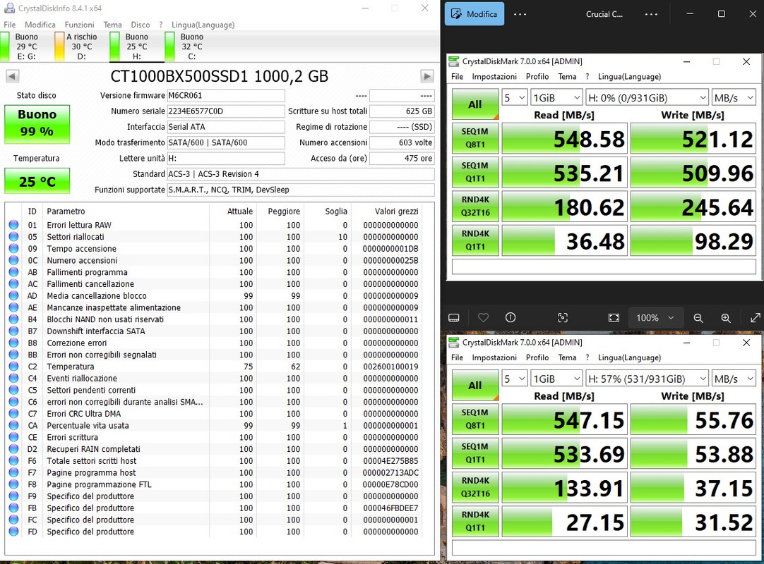The height and width of the screenshot is (564, 764).
Task: Run RND4K Q32T16 test in upper CrystalDiskMark
Action: (x=475, y=207)
